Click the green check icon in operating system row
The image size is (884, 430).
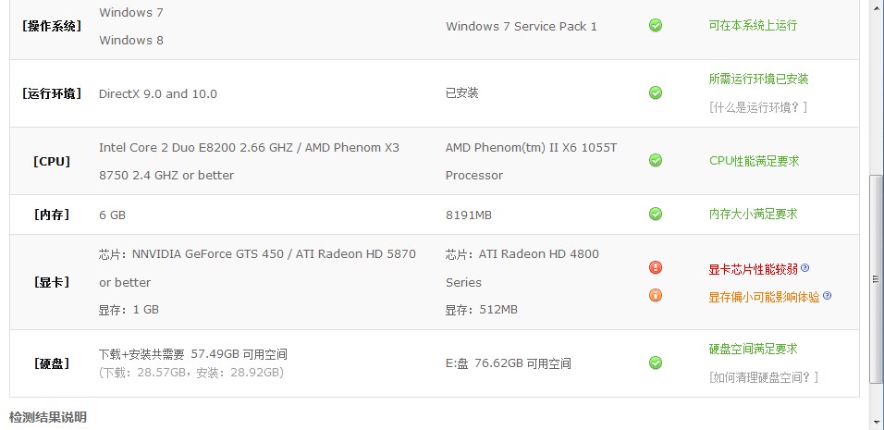[655, 25]
